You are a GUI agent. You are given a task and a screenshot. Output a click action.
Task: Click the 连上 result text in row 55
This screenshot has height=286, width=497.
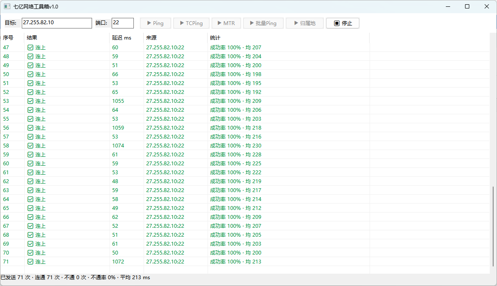tap(40, 119)
